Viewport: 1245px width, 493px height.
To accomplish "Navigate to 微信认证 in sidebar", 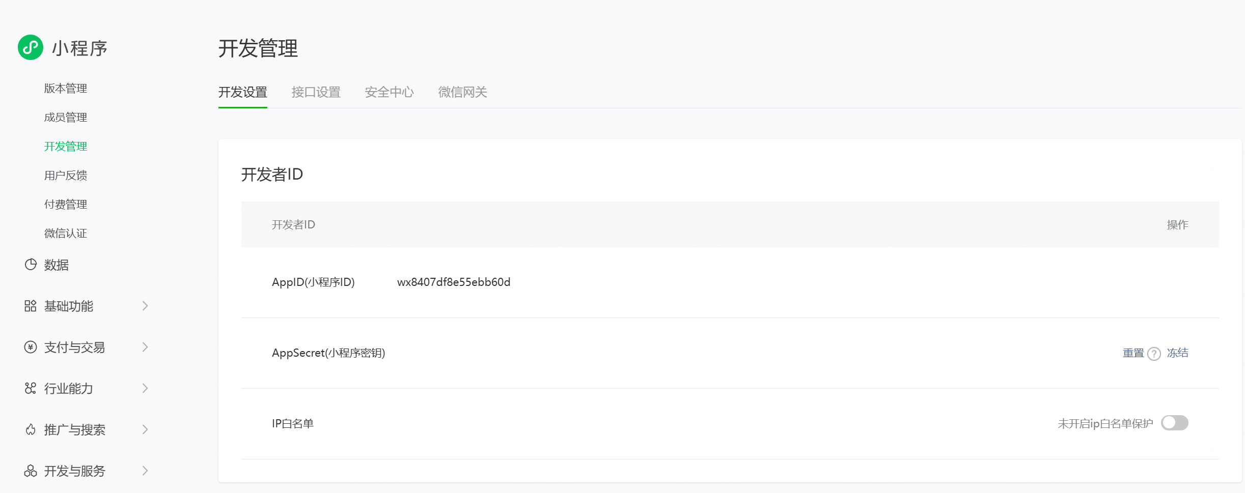I will click(x=65, y=233).
